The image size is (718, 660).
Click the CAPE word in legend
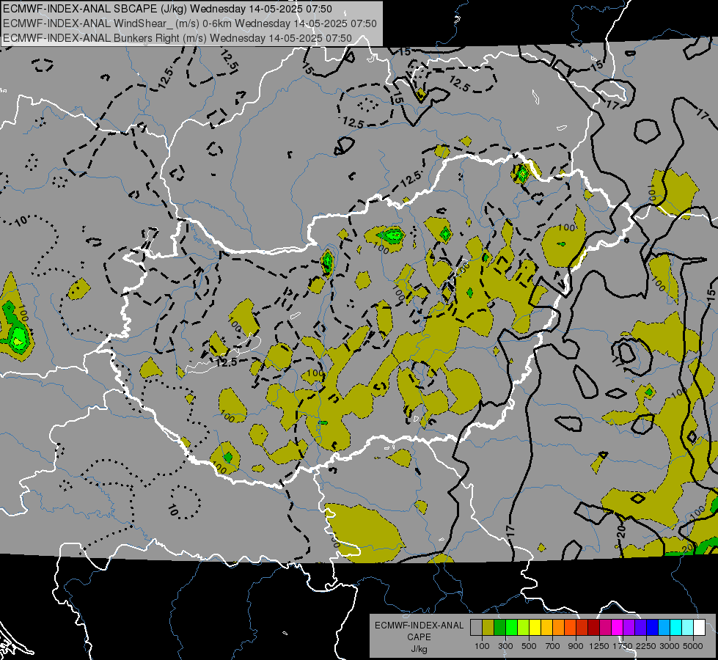coord(419,637)
